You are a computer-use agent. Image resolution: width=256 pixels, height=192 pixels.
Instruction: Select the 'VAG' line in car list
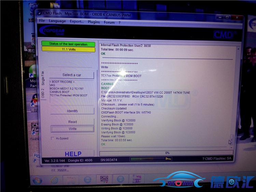pos(53,85)
